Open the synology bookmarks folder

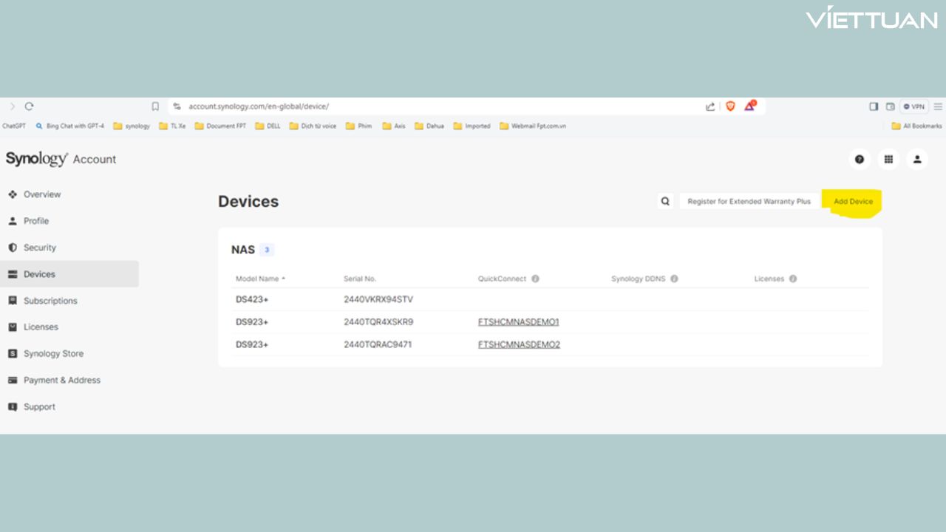click(132, 126)
